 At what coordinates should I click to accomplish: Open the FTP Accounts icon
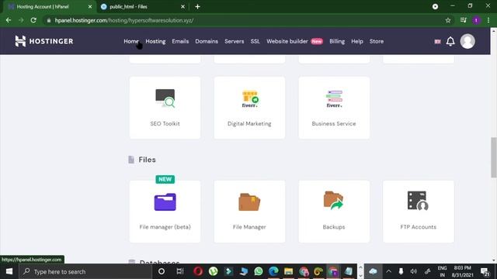click(x=418, y=201)
